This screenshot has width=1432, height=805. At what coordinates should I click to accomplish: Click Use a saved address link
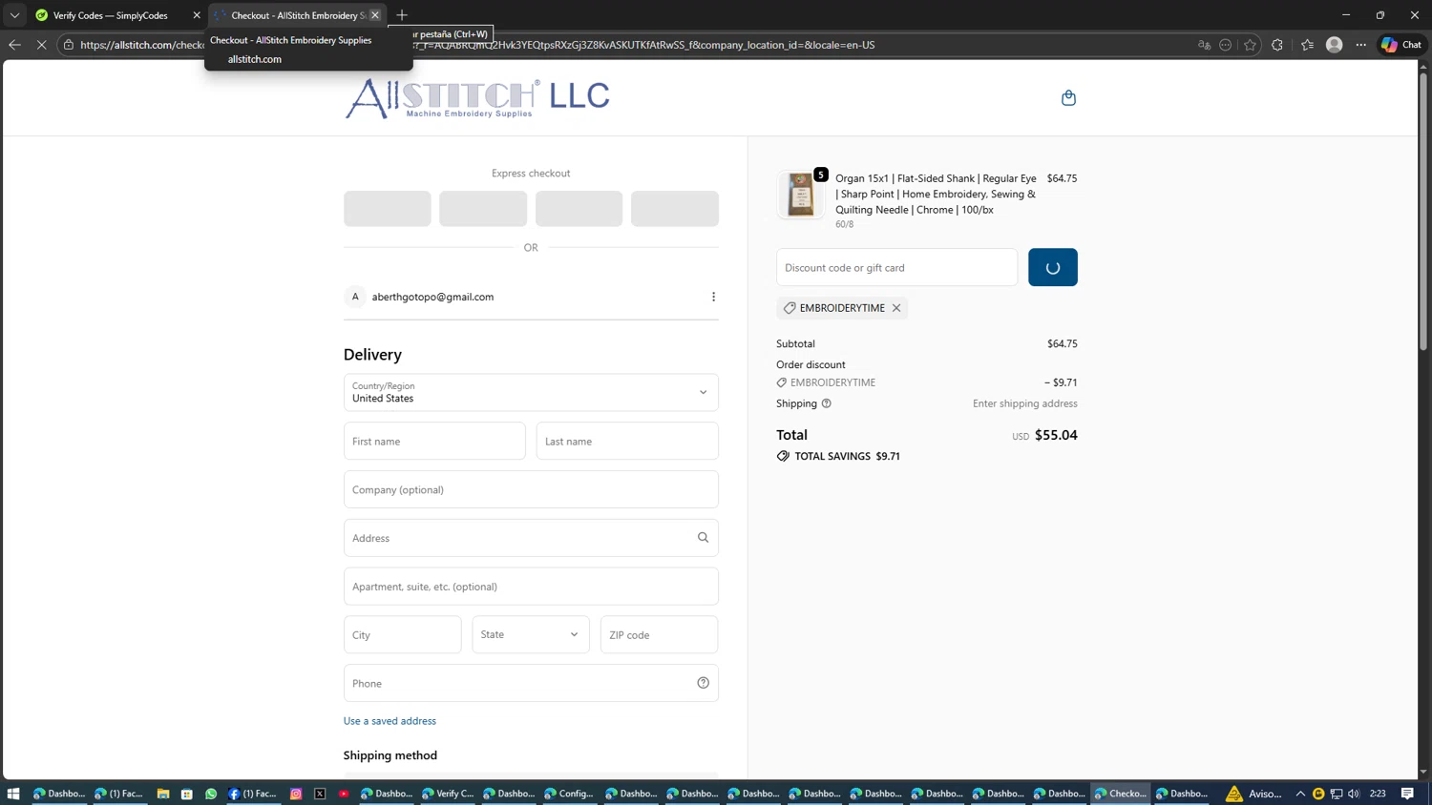pyautogui.click(x=390, y=721)
